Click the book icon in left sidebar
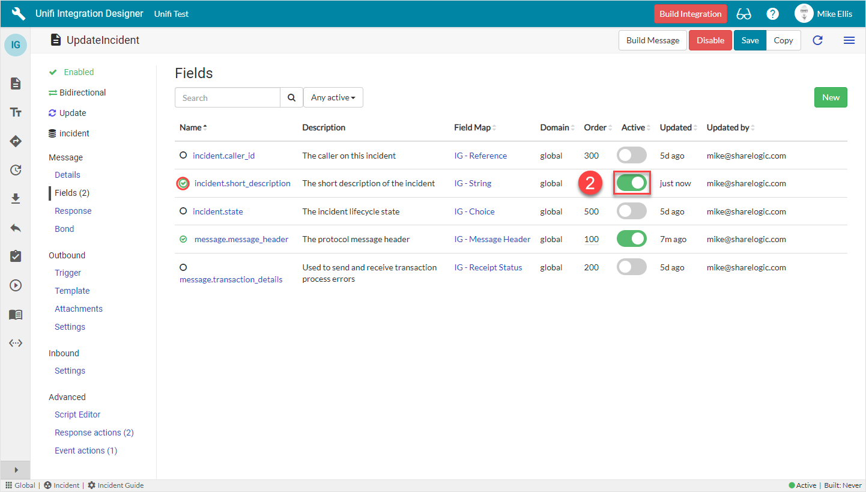The width and height of the screenshot is (866, 492). [x=16, y=315]
